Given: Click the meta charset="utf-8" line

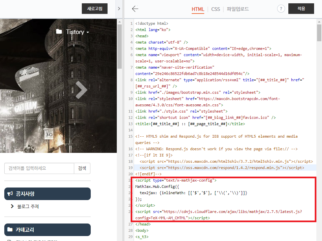Looking at the screenshot, I should point(162,42).
